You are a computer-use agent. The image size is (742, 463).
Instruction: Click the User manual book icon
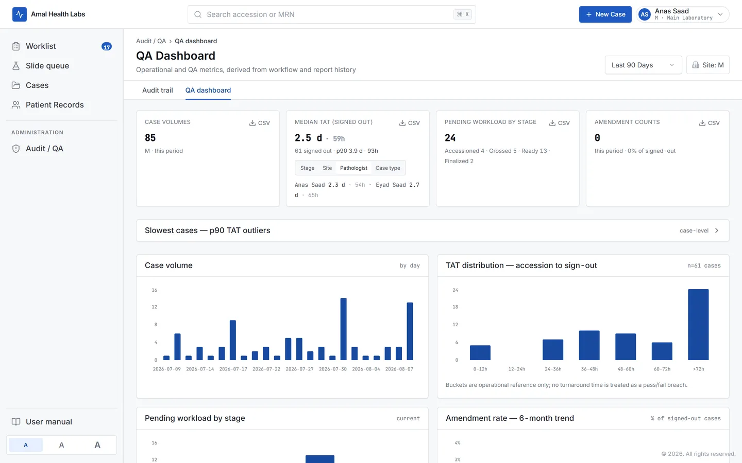tap(16, 422)
